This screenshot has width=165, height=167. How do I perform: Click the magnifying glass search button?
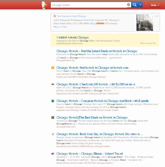[x=134, y=5]
